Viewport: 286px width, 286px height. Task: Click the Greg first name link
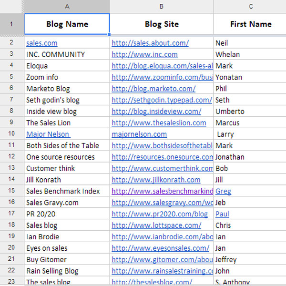click(223, 191)
